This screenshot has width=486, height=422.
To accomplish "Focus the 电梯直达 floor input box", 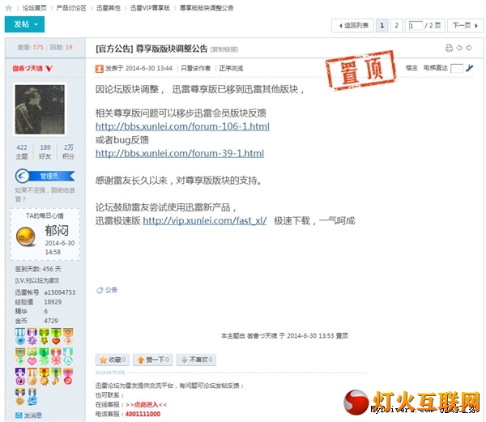I will click(457, 68).
